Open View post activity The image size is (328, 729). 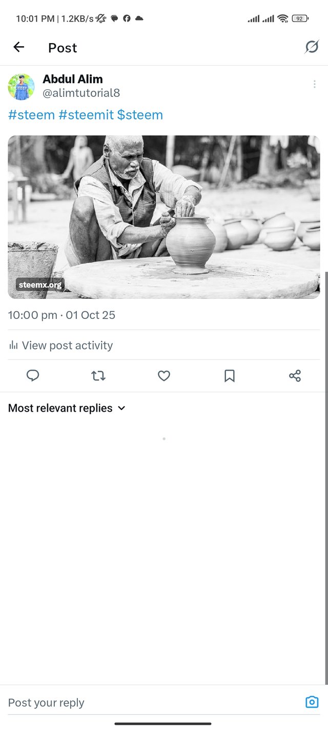pos(67,346)
